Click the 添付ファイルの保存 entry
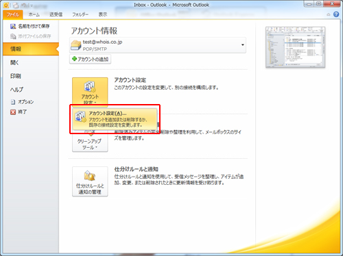Screen dimensions: 343x256 point(31,36)
